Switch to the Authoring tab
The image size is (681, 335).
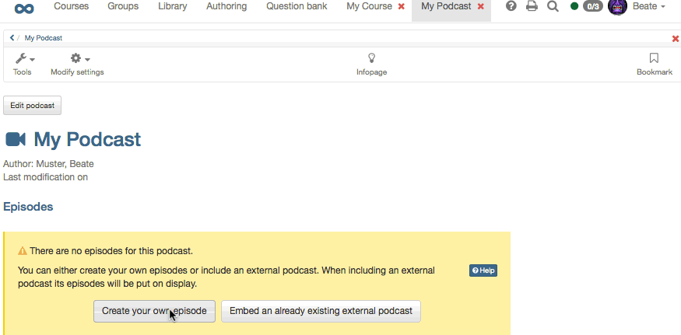(x=226, y=7)
